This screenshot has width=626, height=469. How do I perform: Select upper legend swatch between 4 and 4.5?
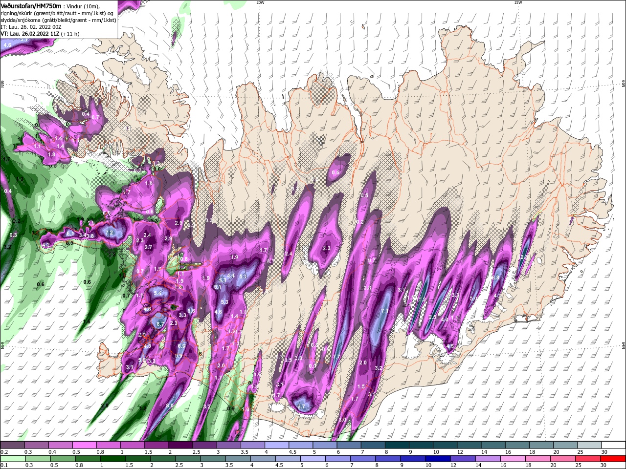tap(277, 445)
